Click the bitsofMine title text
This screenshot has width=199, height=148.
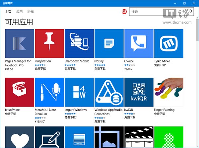coord(12,110)
